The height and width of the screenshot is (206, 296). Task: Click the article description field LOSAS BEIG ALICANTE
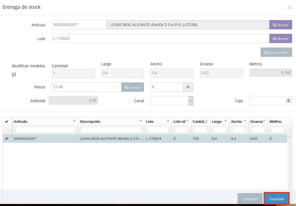[188, 25]
